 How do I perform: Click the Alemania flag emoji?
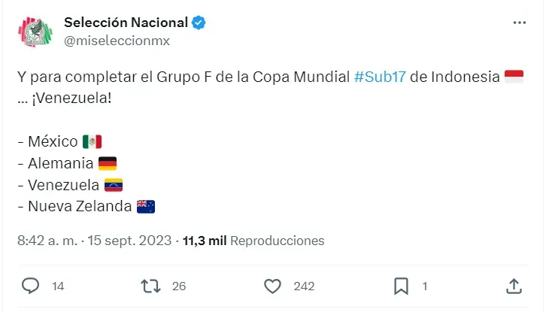[108, 163]
